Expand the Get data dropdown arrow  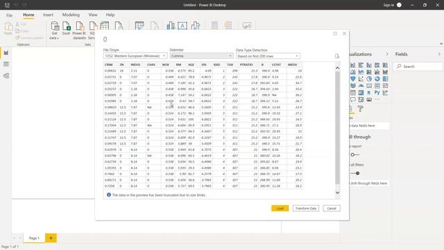(x=58, y=38)
